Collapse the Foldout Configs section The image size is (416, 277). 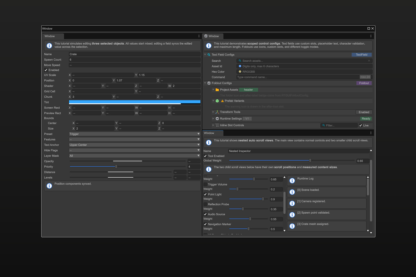(x=205, y=83)
